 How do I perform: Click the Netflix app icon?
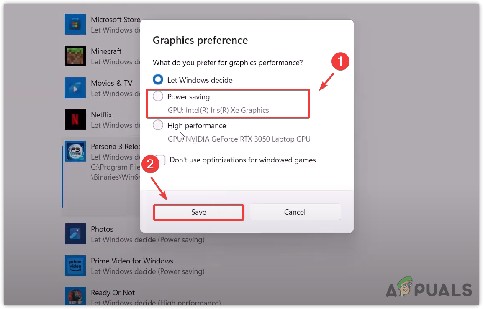pos(75,119)
